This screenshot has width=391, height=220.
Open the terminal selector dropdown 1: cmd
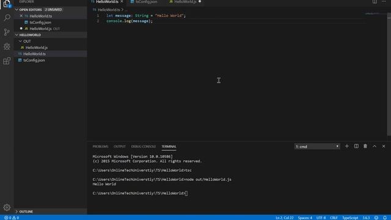(317, 147)
